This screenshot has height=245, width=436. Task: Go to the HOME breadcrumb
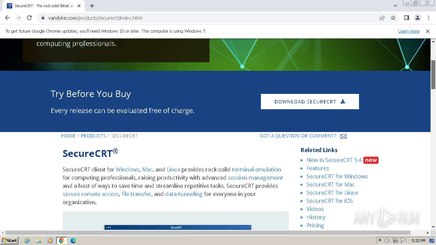coord(68,135)
